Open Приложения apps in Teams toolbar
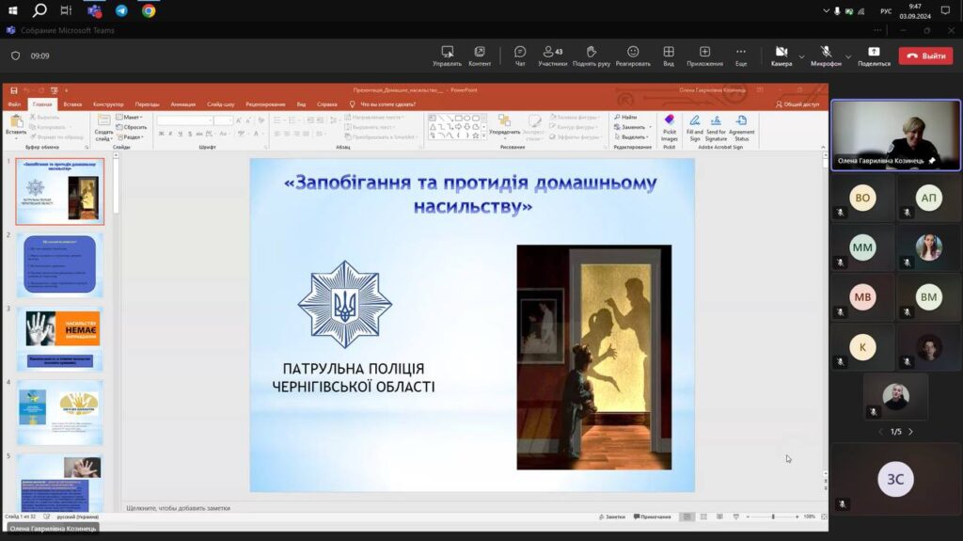963x541 pixels. (704, 56)
